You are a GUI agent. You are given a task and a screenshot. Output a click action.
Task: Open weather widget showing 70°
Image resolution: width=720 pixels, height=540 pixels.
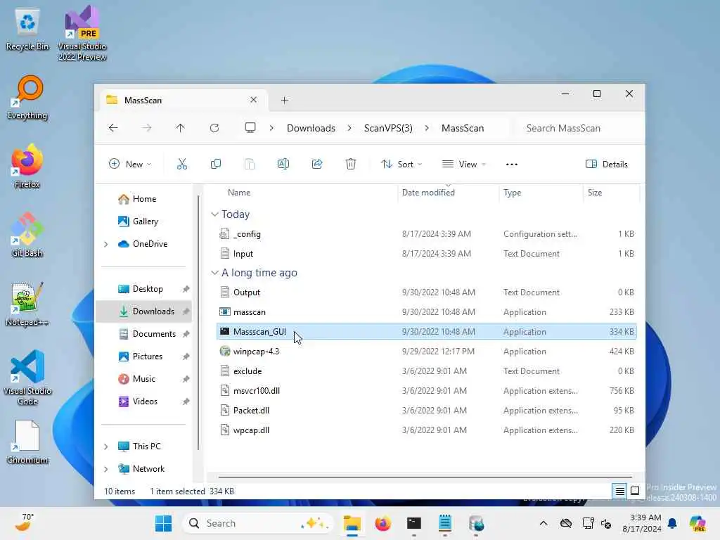tap(24, 523)
